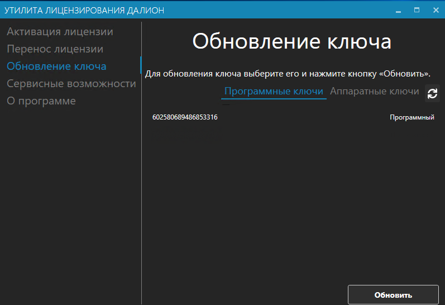This screenshot has width=445, height=305.
Task: Close the licensing utility window
Action: coord(436,10)
